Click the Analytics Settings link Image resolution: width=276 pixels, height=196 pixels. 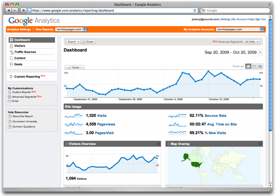[19, 29]
